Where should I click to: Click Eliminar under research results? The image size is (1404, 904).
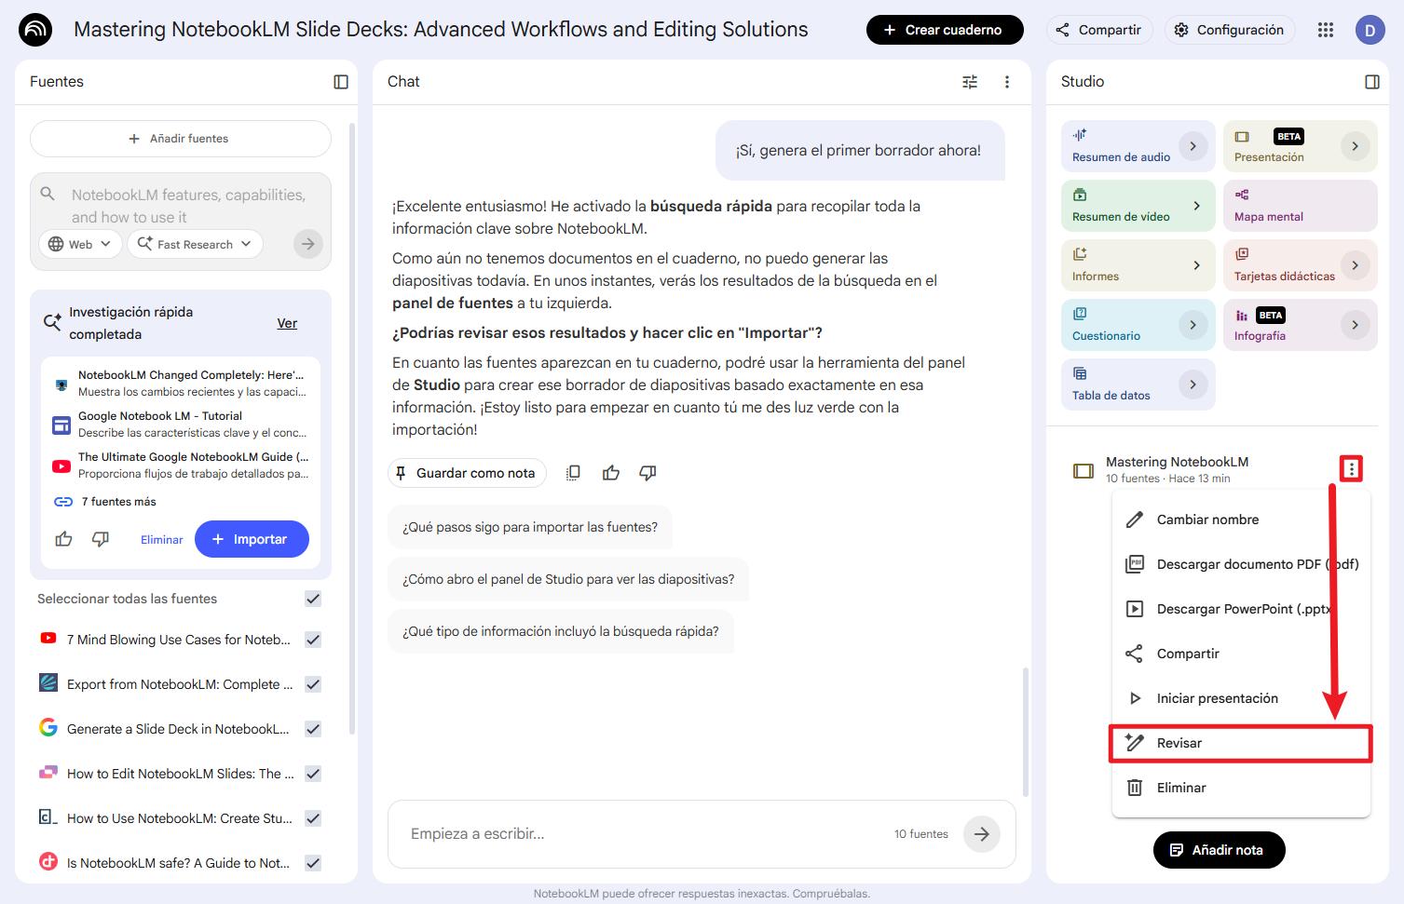[162, 540]
